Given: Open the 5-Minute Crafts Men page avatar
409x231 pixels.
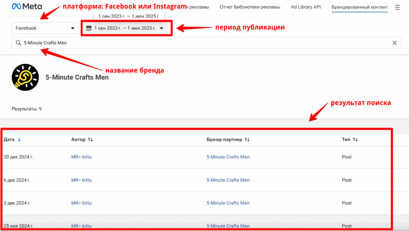Looking at the screenshot, I should coord(25,77).
